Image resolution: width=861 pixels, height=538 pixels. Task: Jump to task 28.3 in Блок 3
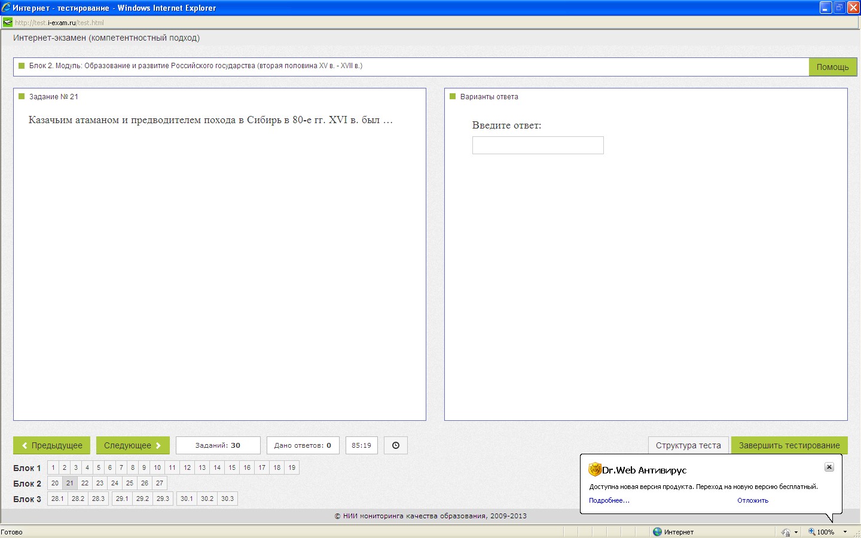point(98,499)
